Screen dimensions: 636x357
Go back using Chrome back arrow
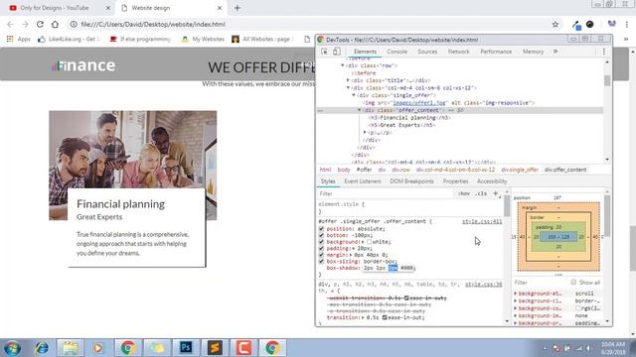[11, 24]
